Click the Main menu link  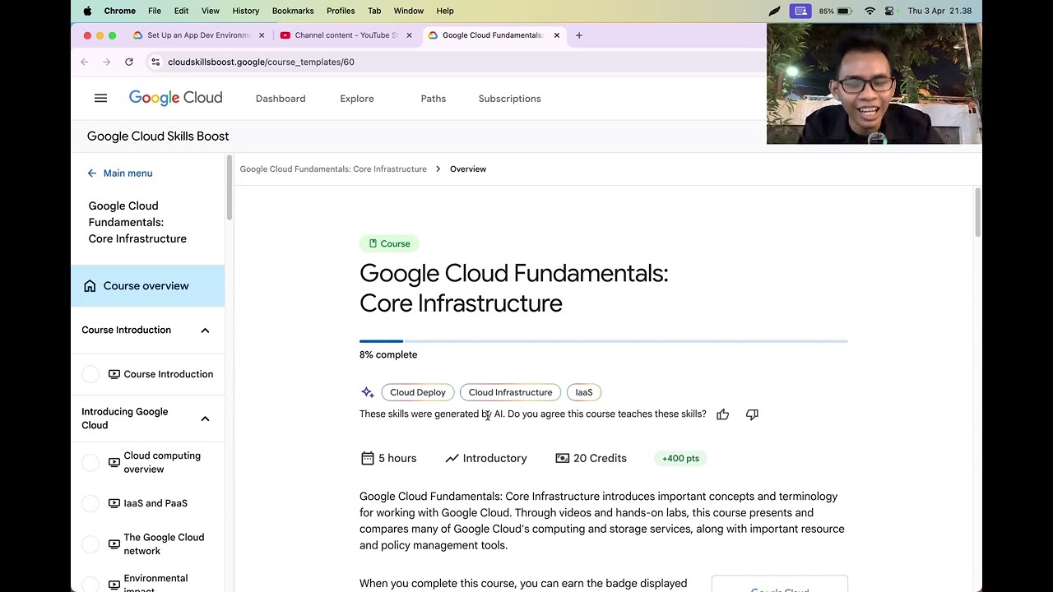[x=128, y=173]
